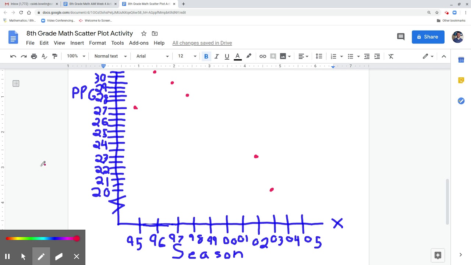Click the text color A button
This screenshot has width=471, height=265.
click(x=238, y=56)
